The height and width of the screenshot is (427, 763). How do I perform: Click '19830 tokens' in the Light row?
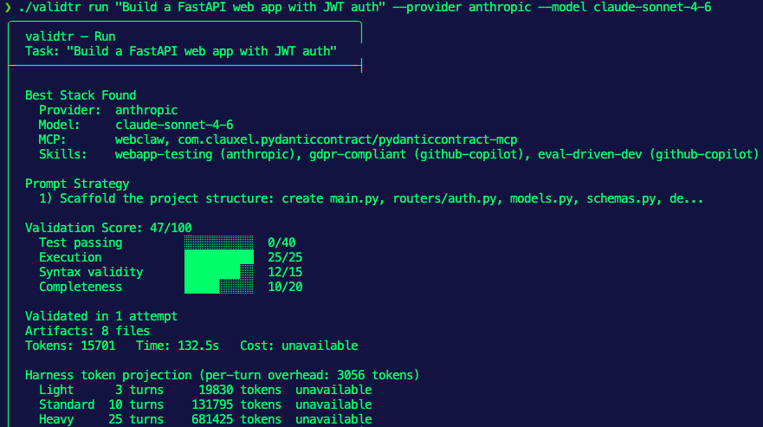[240, 390]
